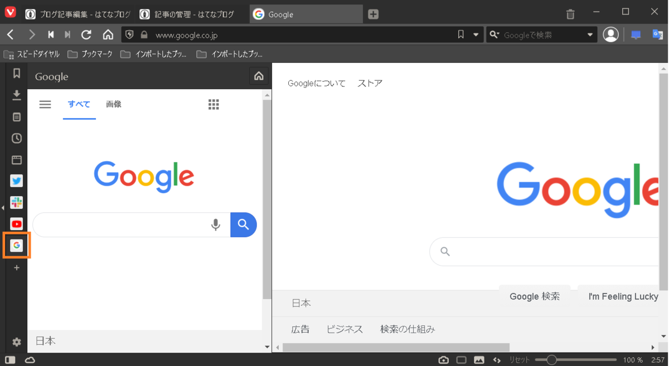669x366 pixels.
Task: Capture page with camera icon
Action: coord(443,360)
